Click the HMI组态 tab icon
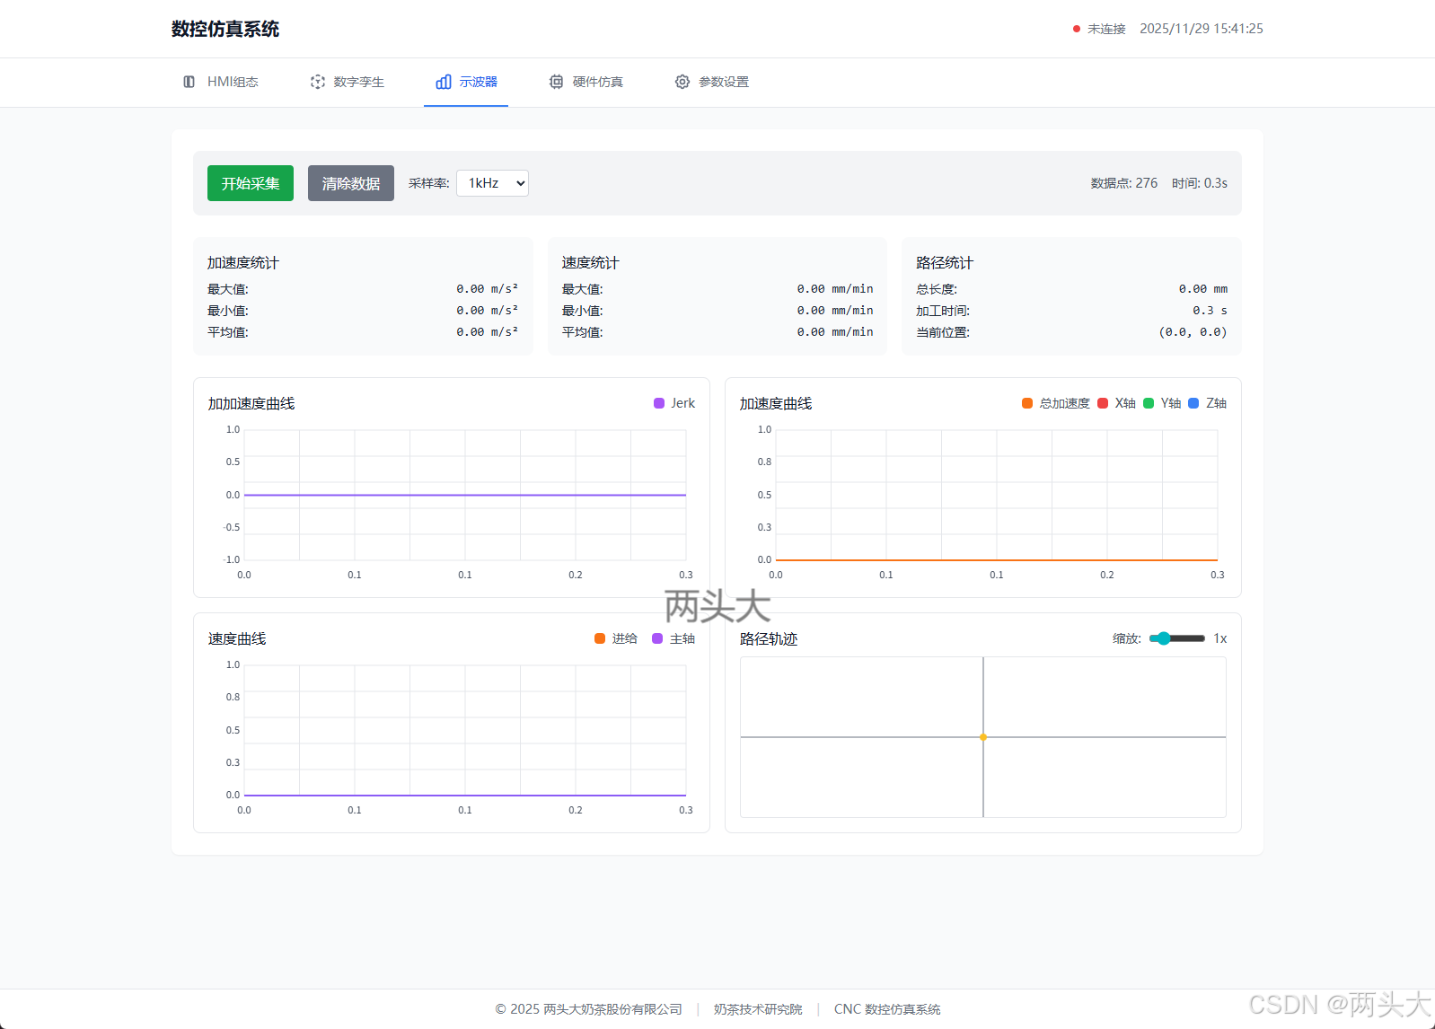 coord(189,82)
